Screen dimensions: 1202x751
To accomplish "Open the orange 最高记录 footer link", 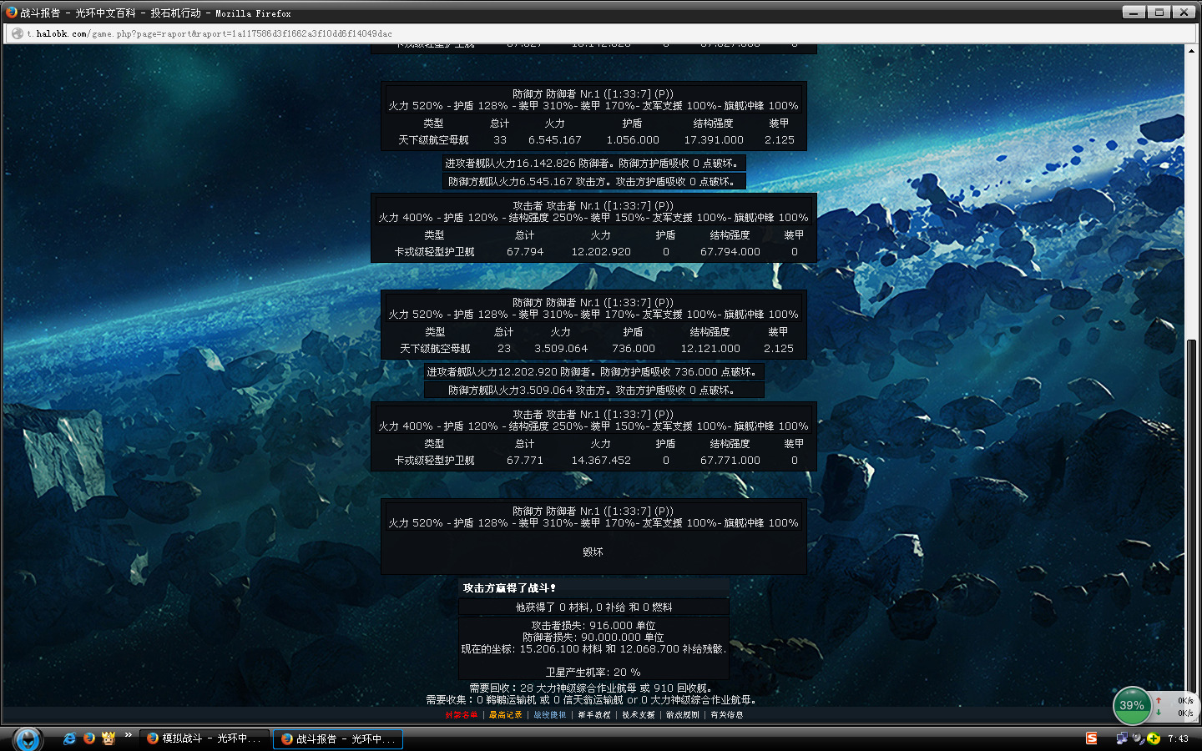I will [x=505, y=715].
